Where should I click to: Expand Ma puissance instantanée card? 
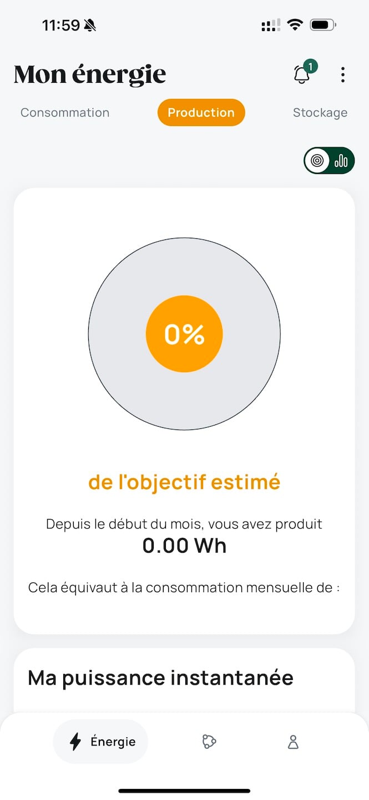[160, 678]
